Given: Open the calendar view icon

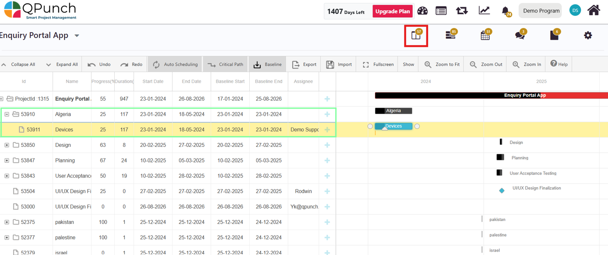Looking at the screenshot, I should coord(485,36).
